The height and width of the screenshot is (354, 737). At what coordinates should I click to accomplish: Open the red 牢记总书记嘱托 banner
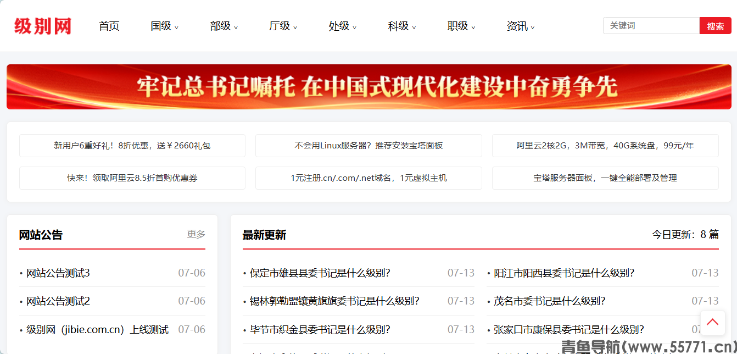point(369,87)
